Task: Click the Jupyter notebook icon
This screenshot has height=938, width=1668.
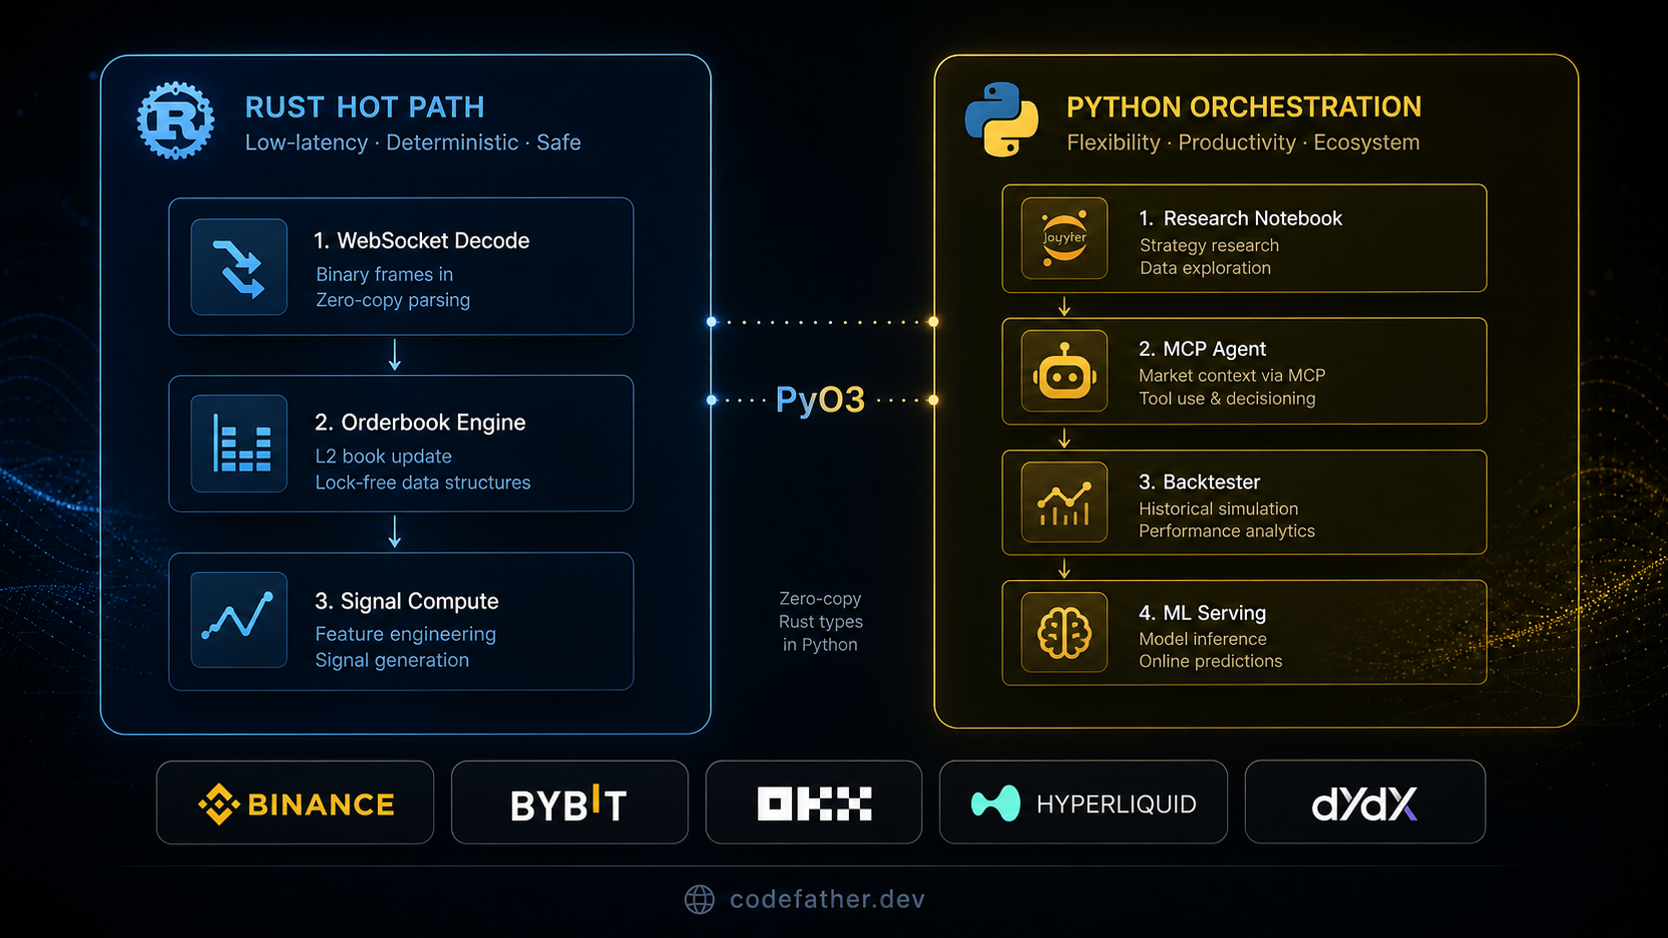Action: tap(1064, 238)
